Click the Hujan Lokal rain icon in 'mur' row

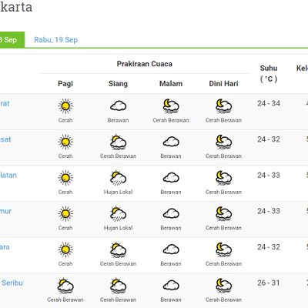coord(118,214)
